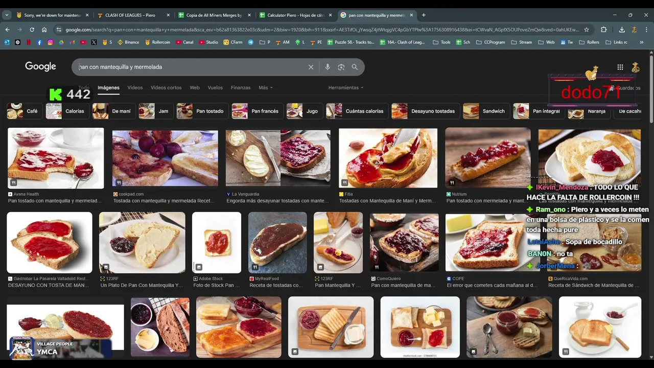This screenshot has width=654, height=368.
Task: Switch to the Calculator Piero browser tab
Action: click(296, 15)
